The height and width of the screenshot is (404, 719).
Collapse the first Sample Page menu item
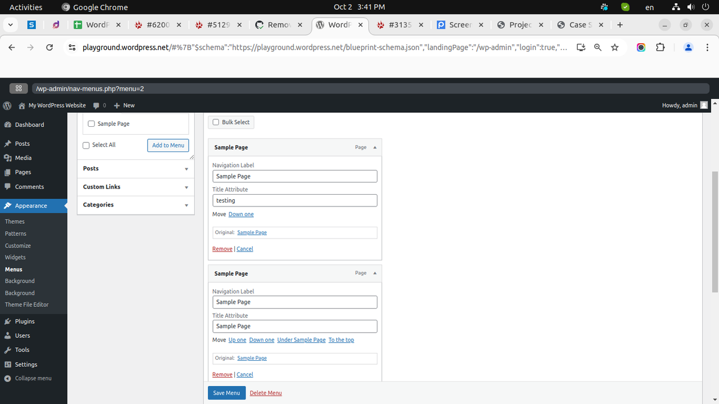coord(375,147)
